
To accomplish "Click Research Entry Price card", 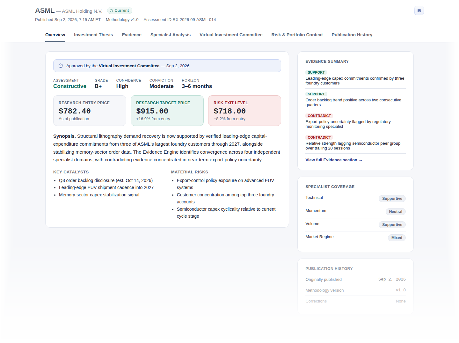I will click(90, 111).
